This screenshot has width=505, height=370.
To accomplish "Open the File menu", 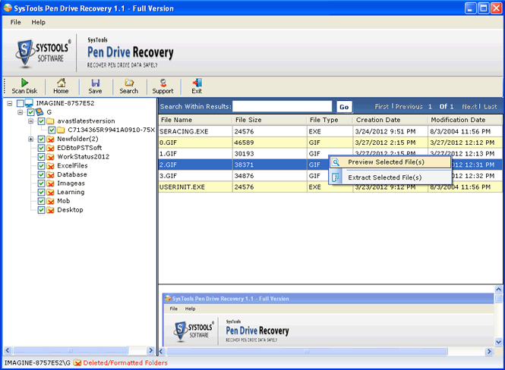I will pos(15,22).
